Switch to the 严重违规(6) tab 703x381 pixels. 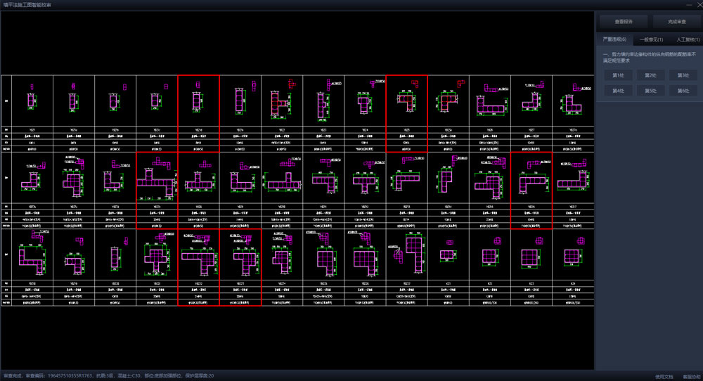coord(614,40)
